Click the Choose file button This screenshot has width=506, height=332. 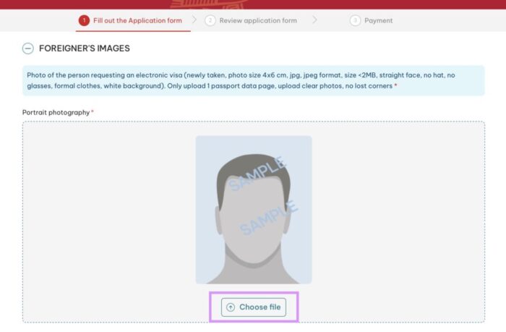pyautogui.click(x=254, y=307)
